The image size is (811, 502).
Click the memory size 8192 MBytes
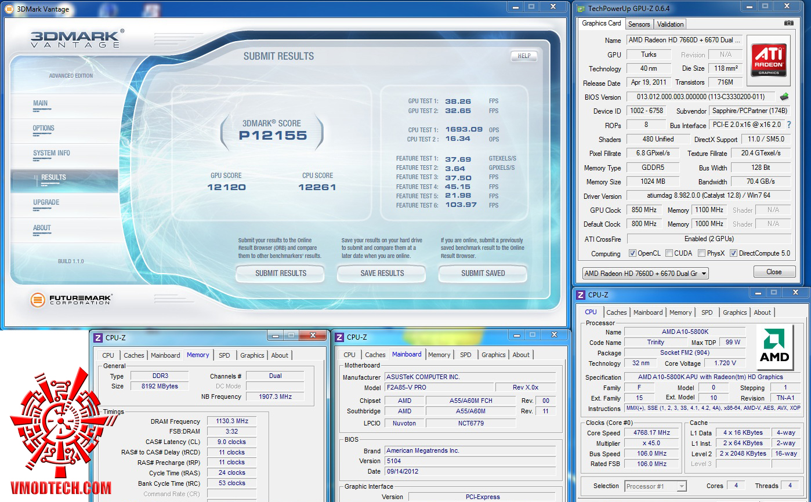[160, 386]
